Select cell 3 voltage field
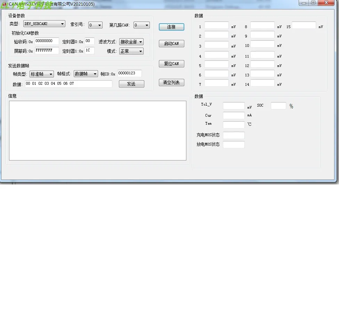Image resolution: width=339 pixels, height=330 pixels. [216, 45]
